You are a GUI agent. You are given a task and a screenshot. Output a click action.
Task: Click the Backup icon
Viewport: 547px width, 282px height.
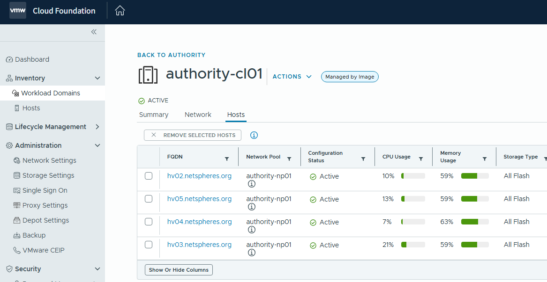click(x=17, y=235)
